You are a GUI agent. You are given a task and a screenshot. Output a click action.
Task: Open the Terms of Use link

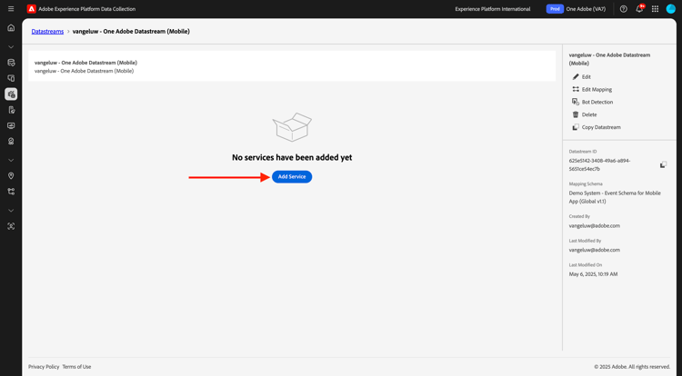click(x=76, y=367)
